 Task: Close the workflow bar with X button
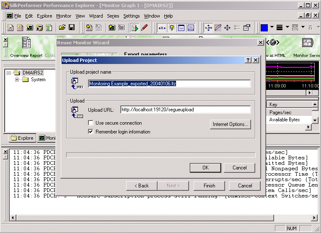tap(5, 39)
